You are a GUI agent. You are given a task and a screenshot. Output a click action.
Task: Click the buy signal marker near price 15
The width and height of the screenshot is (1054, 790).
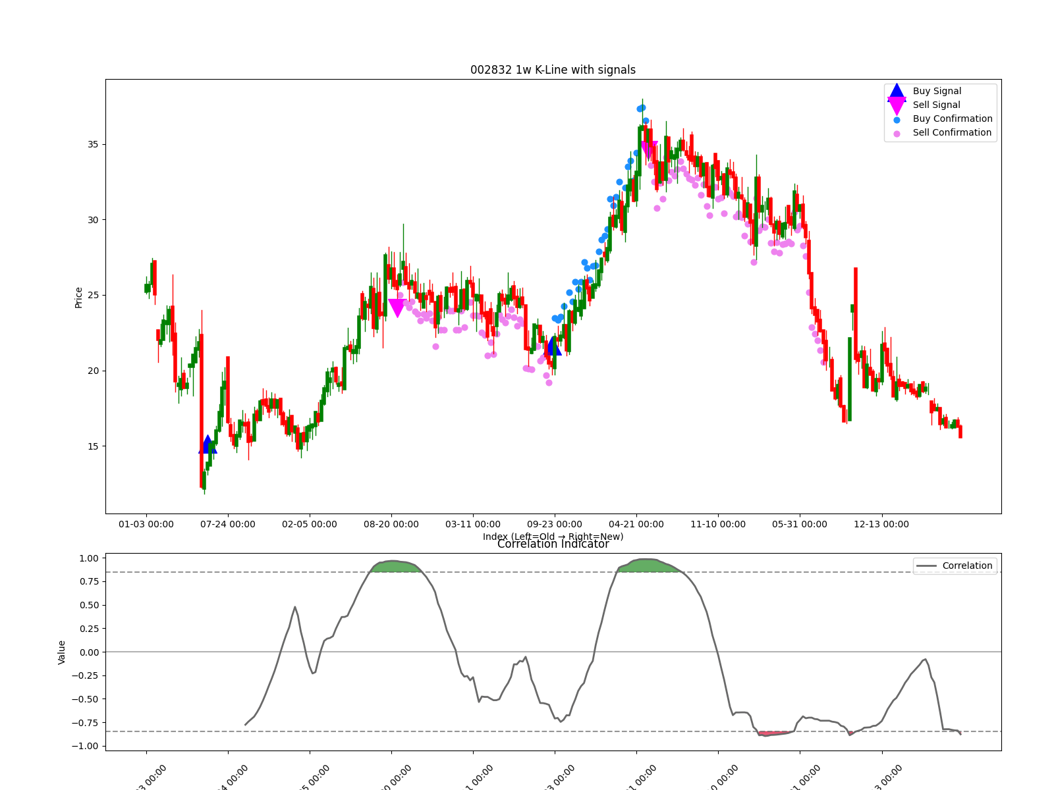click(x=208, y=444)
